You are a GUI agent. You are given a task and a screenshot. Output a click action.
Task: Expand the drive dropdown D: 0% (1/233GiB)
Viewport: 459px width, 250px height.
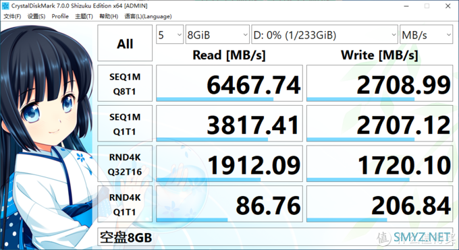(x=325, y=34)
